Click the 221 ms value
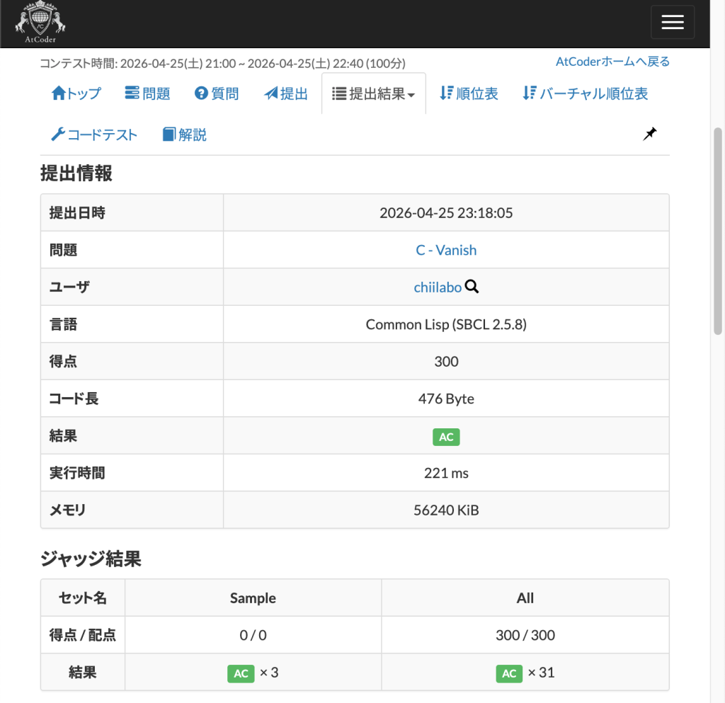The height and width of the screenshot is (703, 725). click(x=446, y=474)
